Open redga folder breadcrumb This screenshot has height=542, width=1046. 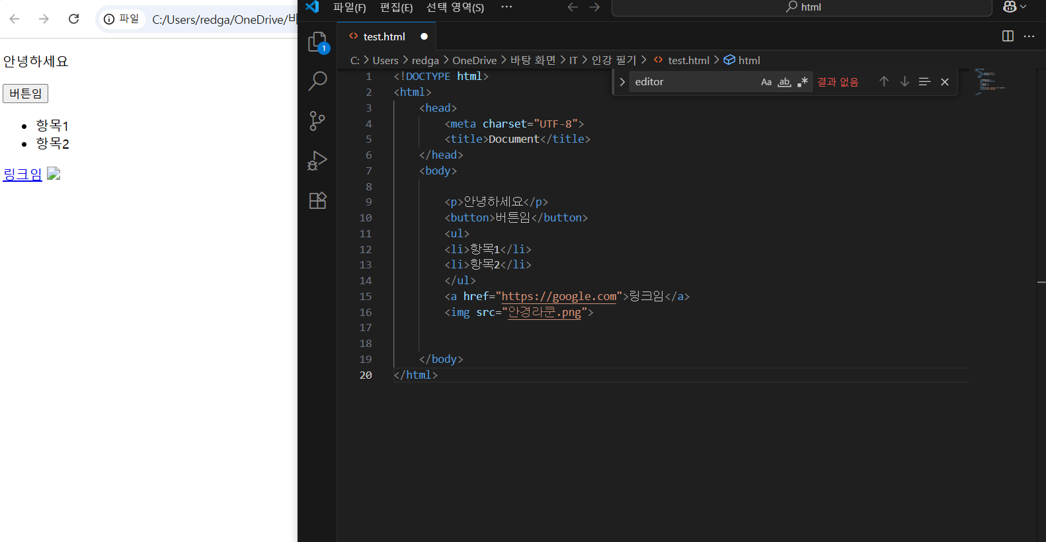[x=425, y=60]
